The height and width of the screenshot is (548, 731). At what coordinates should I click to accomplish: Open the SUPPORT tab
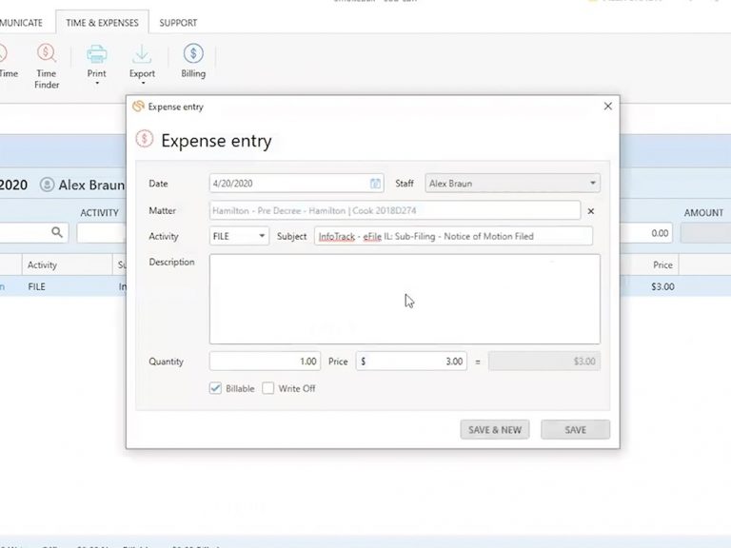178,23
